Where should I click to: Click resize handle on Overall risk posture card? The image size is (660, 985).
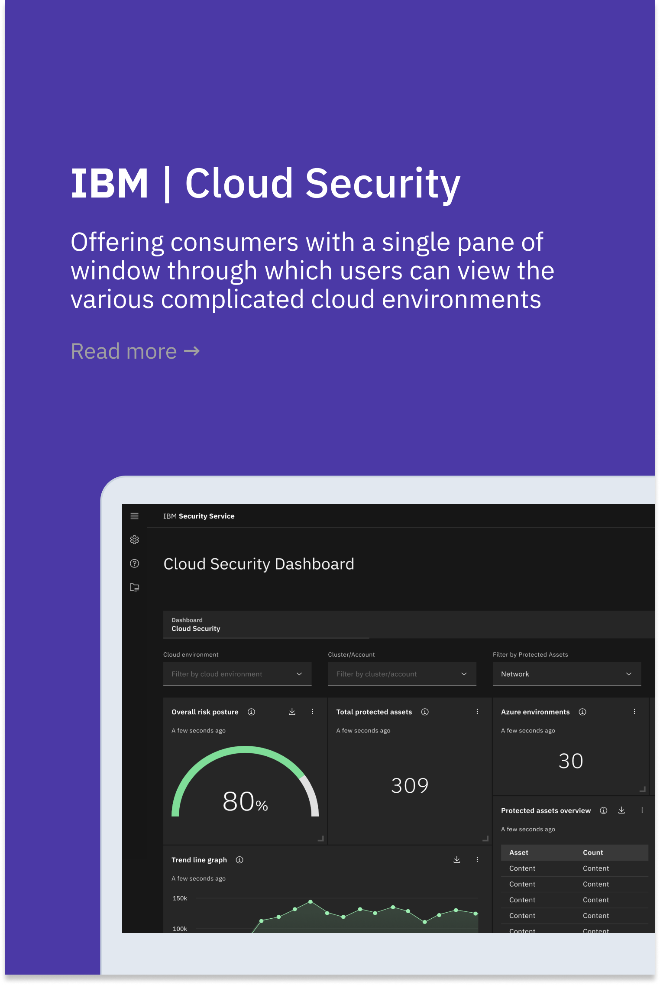[x=321, y=839]
